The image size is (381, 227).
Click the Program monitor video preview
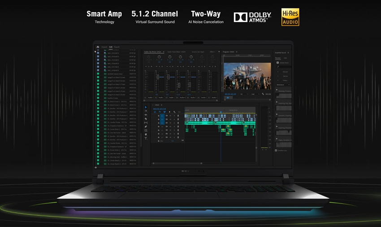(x=247, y=76)
